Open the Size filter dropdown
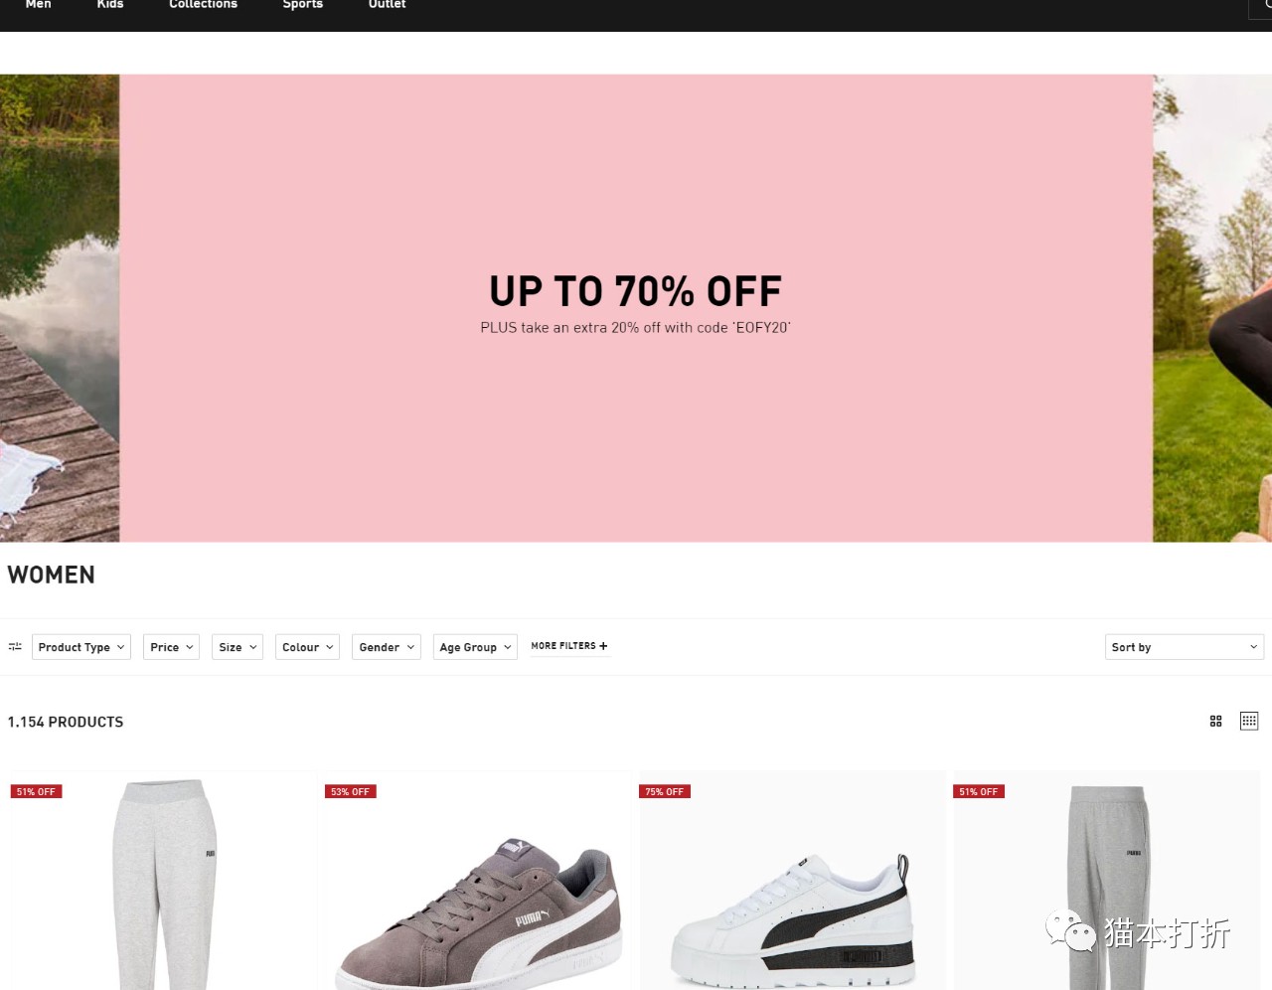Viewport: 1272px width, 990px height. tap(238, 647)
